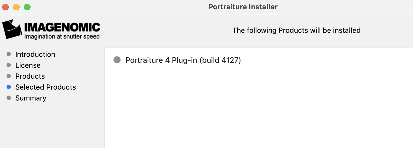
Task: Click 'Imagination at shutter speed' tagline
Action: 62,36
